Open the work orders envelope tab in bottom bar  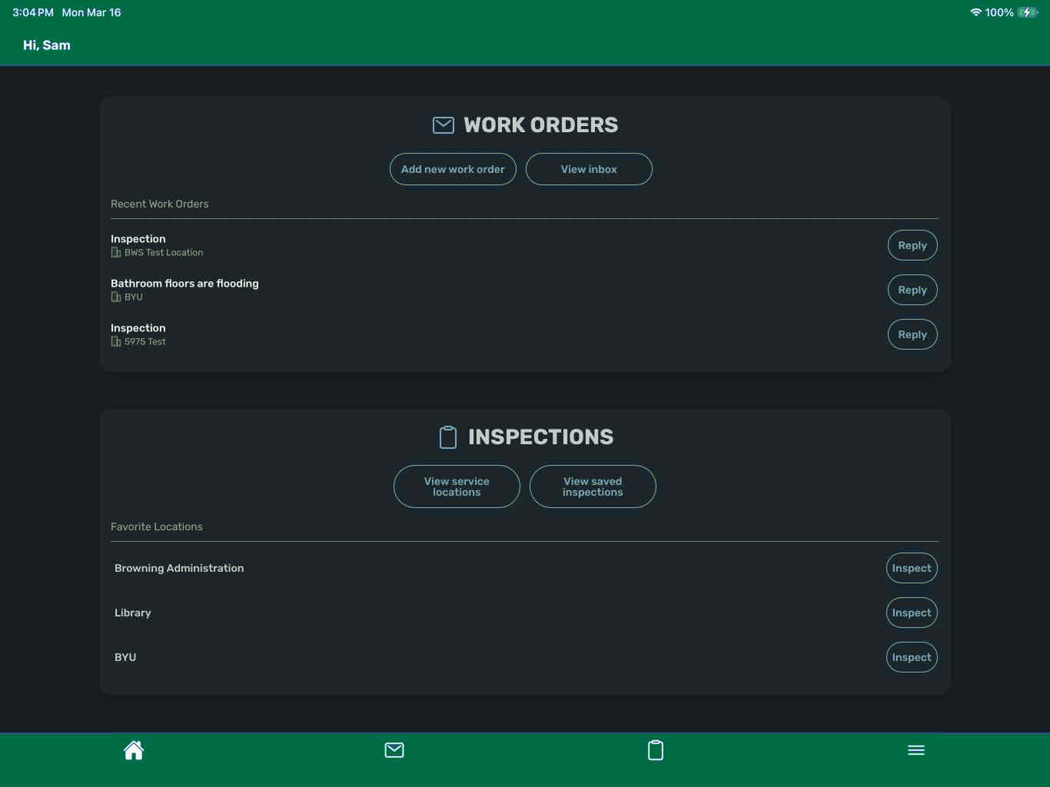click(394, 750)
